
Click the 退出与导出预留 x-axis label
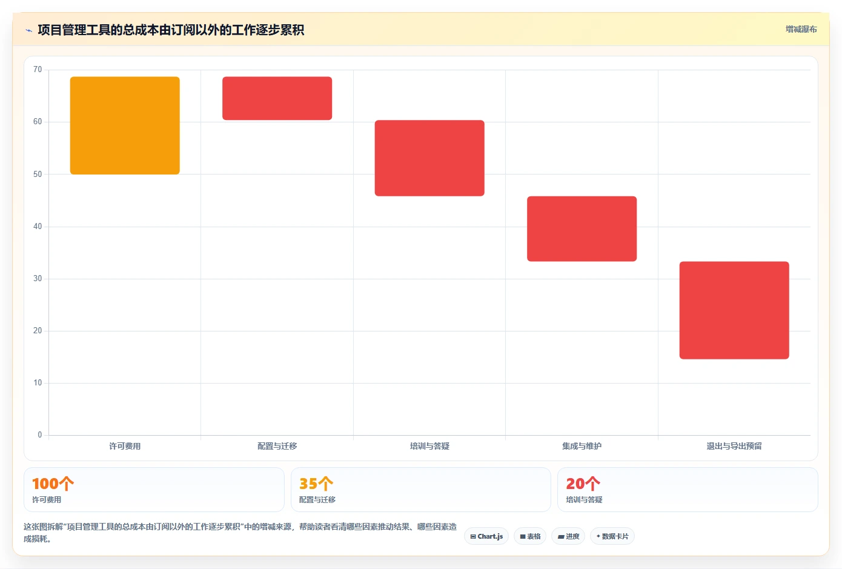pyautogui.click(x=734, y=446)
